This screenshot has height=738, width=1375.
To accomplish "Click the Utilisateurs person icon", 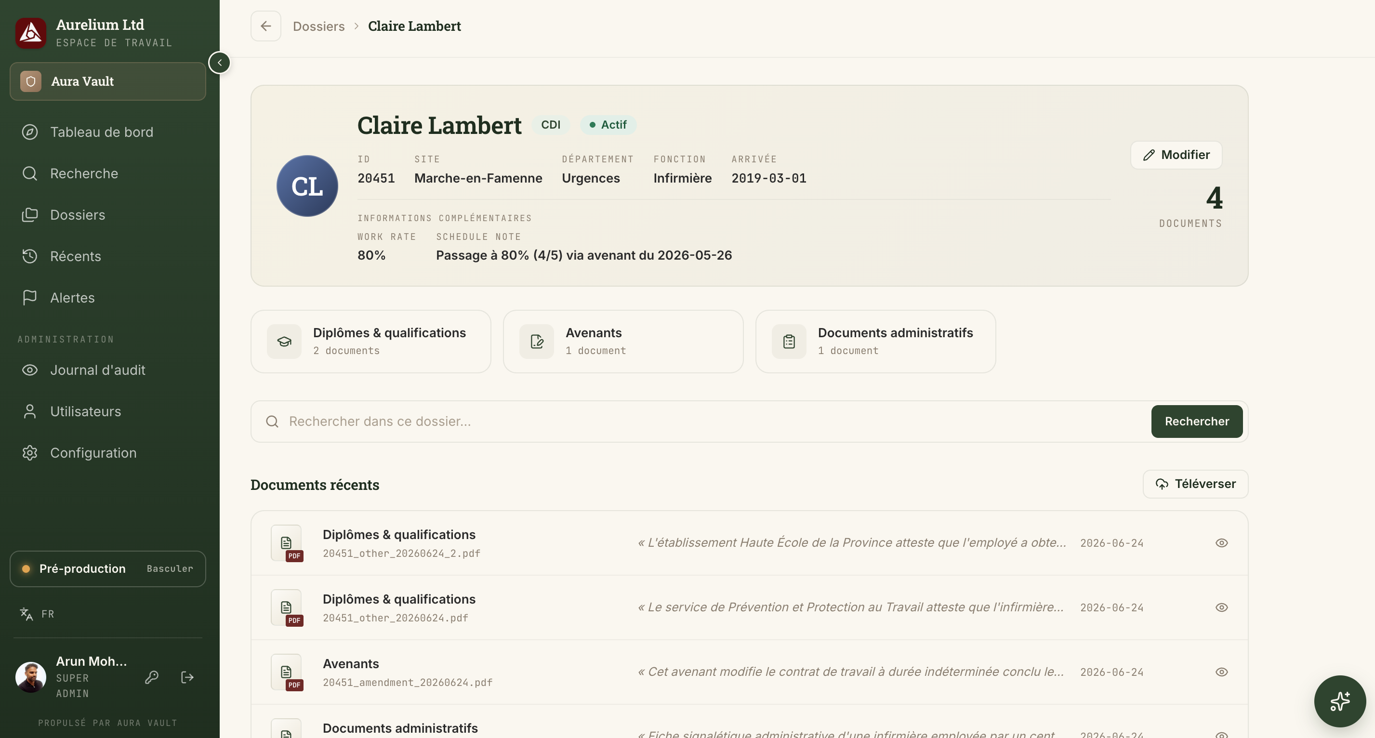I will (30, 411).
